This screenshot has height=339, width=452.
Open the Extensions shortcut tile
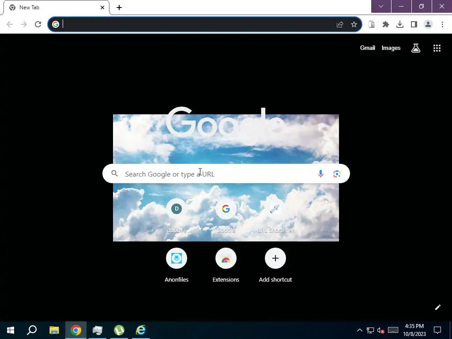[226, 265]
